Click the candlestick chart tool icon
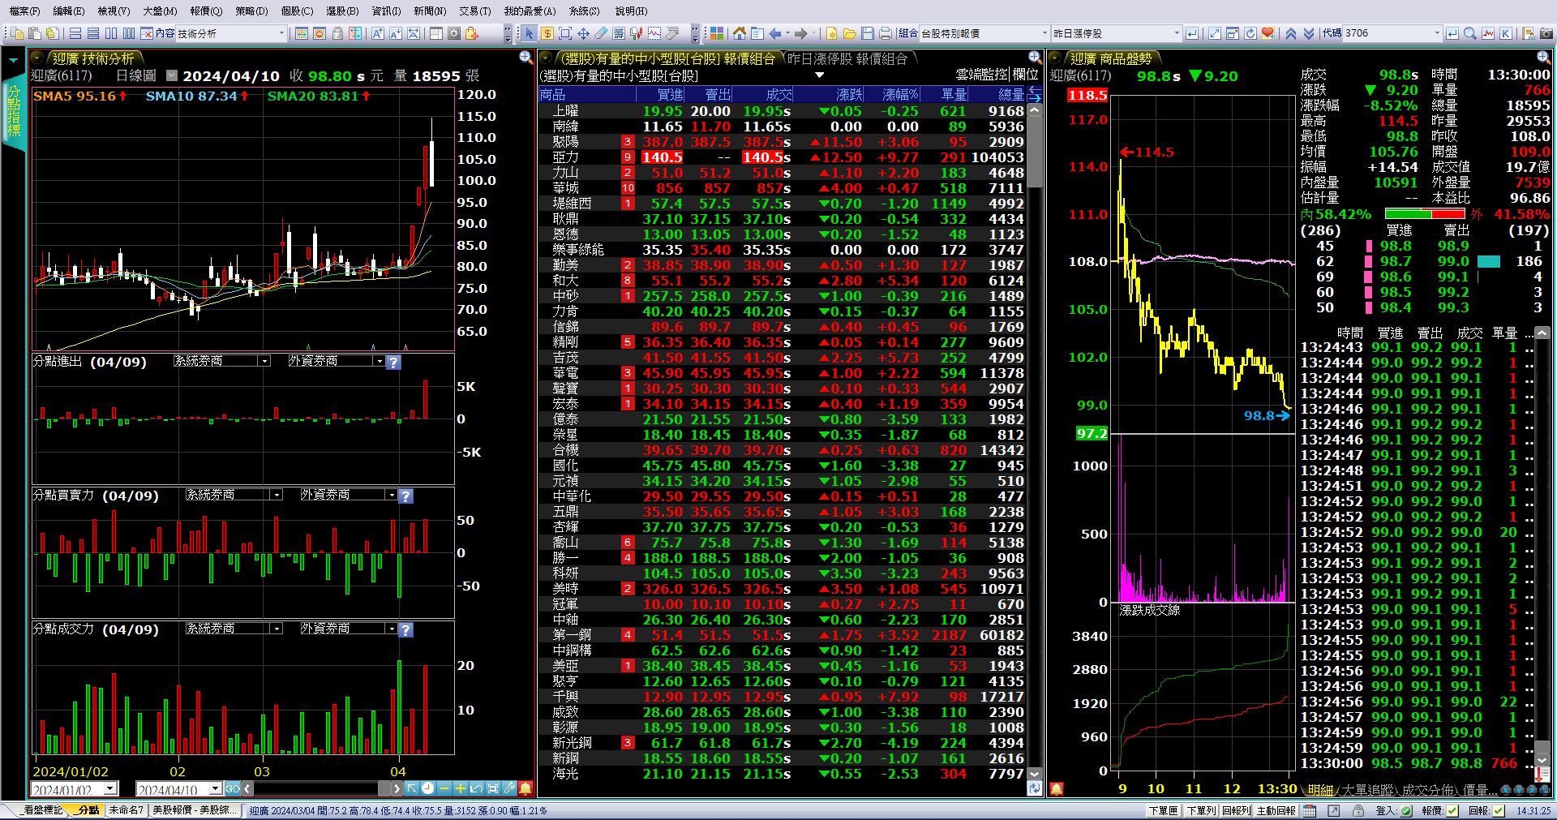Screen dimensions: 1557x820 click(636, 33)
